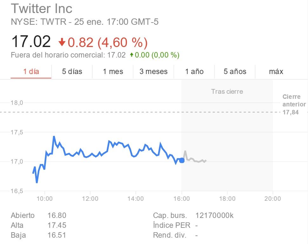
Task: Click the Tras cierre label
Action: 227,91
